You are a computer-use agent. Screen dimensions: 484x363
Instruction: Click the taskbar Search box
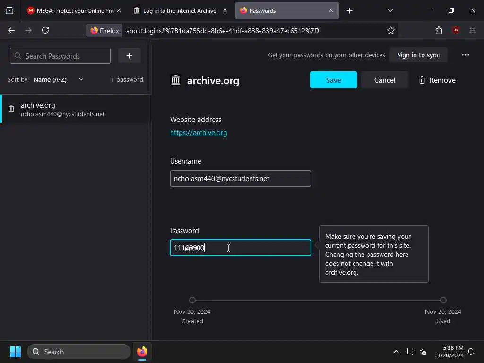coord(79,352)
